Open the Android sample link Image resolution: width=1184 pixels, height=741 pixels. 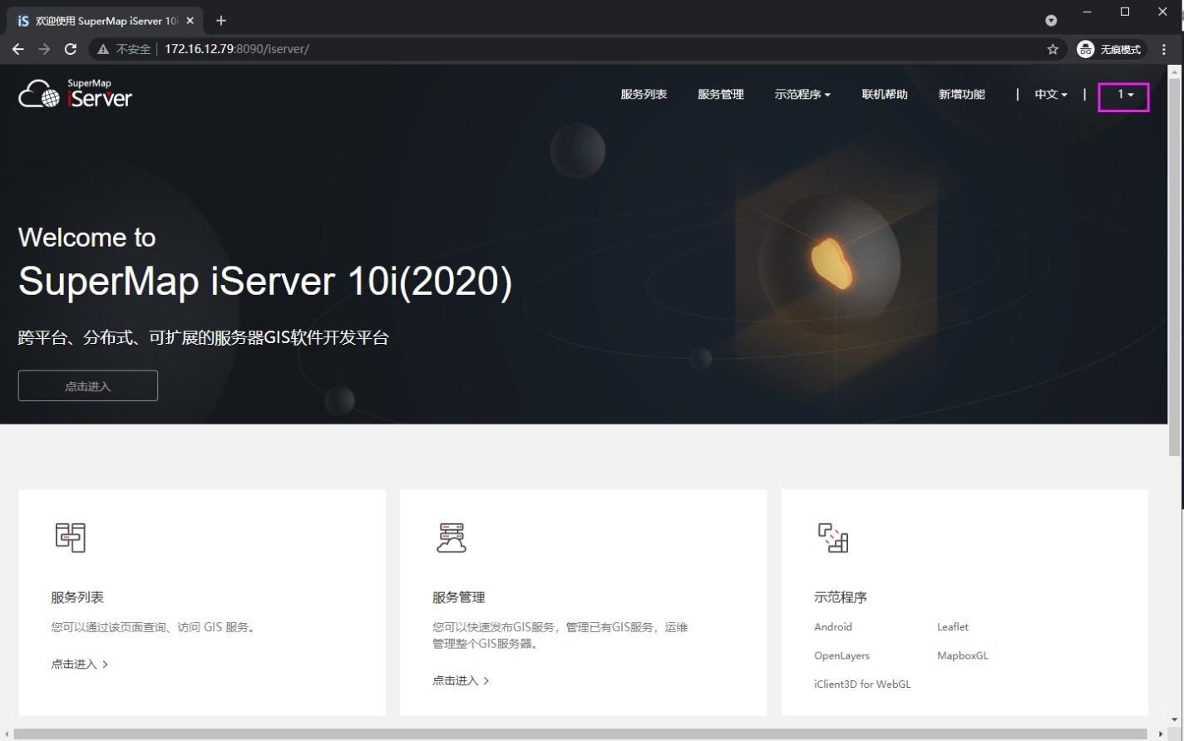833,626
